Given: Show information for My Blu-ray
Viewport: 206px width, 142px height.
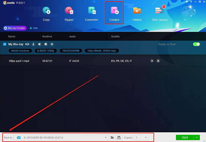Looking at the screenshot, I should (33, 44).
